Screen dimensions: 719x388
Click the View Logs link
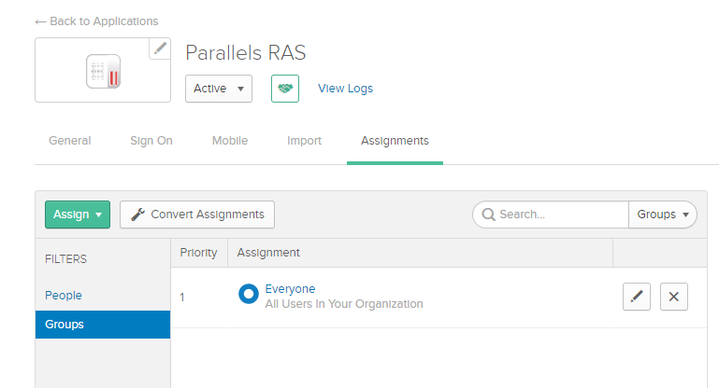pos(345,89)
